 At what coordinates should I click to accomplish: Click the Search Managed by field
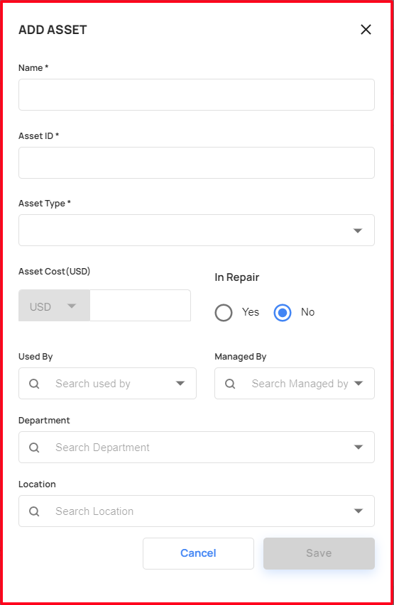(295, 383)
